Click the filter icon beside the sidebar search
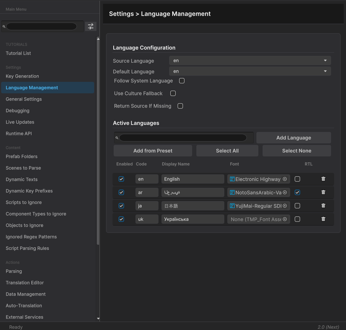 pos(90,26)
